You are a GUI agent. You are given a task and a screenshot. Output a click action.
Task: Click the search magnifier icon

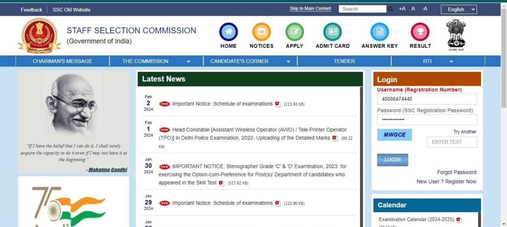[x=391, y=9]
